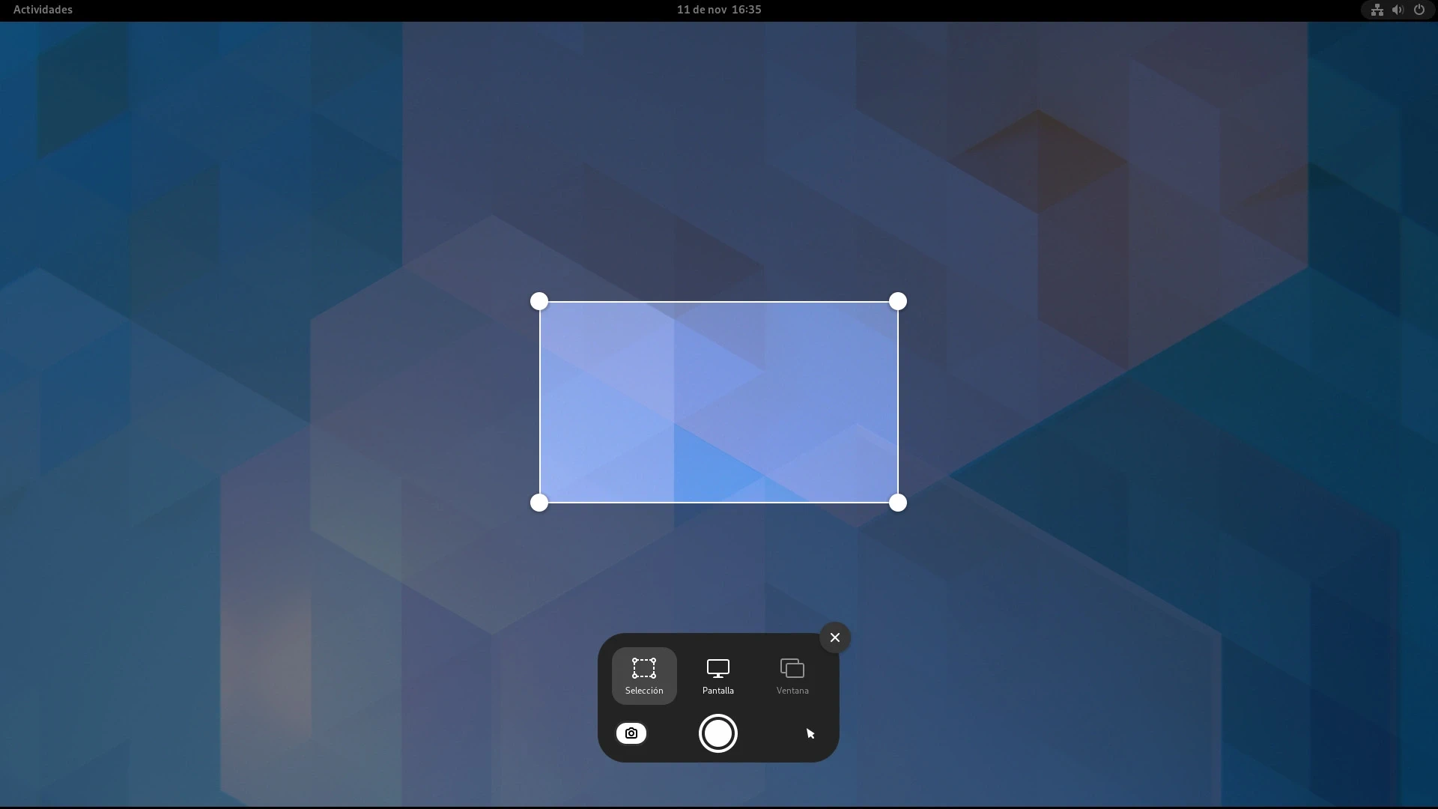
Task: Click the wired network status icon
Action: coord(1377,10)
